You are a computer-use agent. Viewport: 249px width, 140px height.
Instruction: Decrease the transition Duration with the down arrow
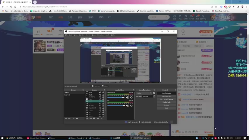click(154, 97)
